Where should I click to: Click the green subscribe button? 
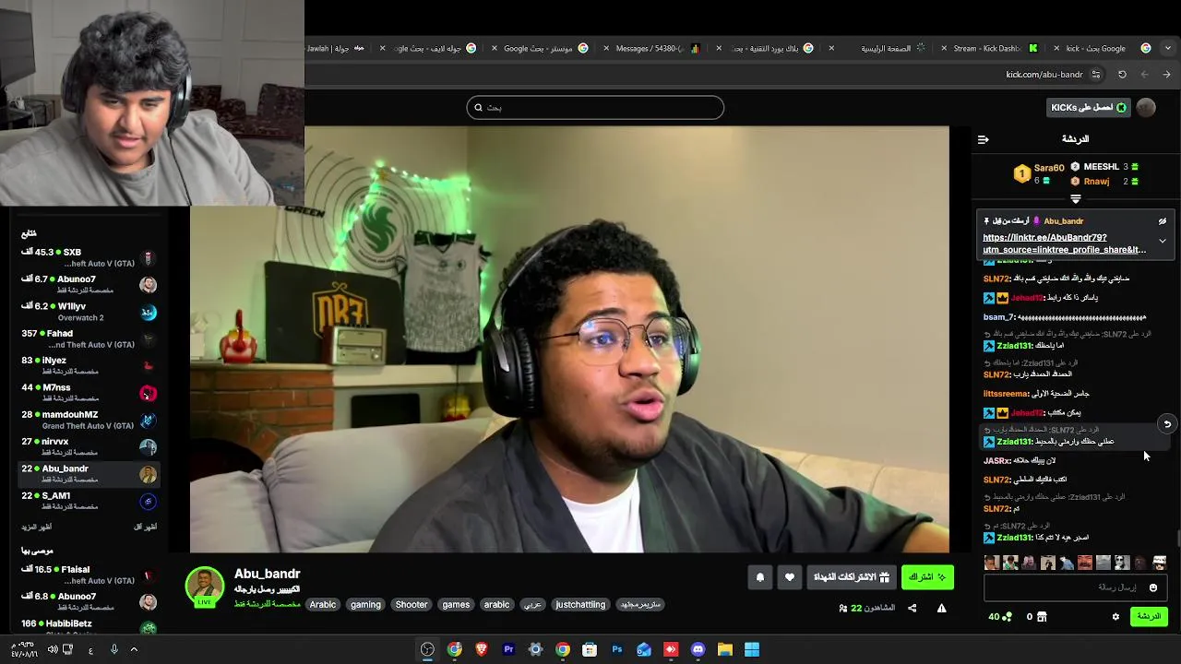[927, 577]
